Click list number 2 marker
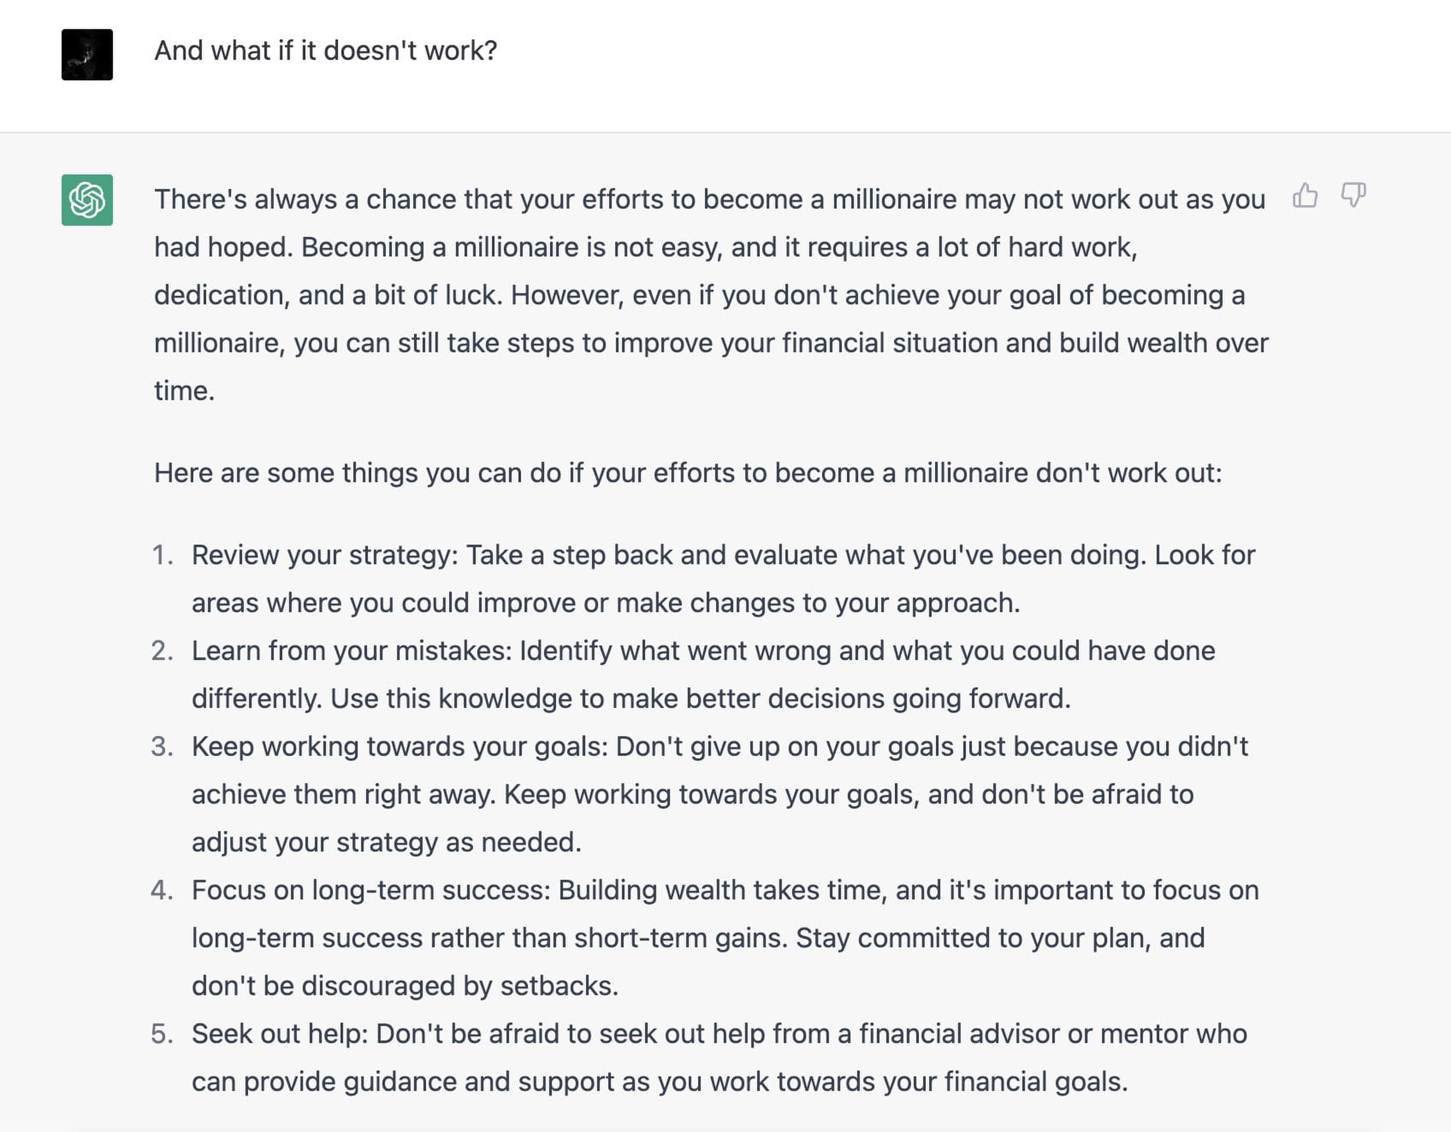 pos(163,651)
